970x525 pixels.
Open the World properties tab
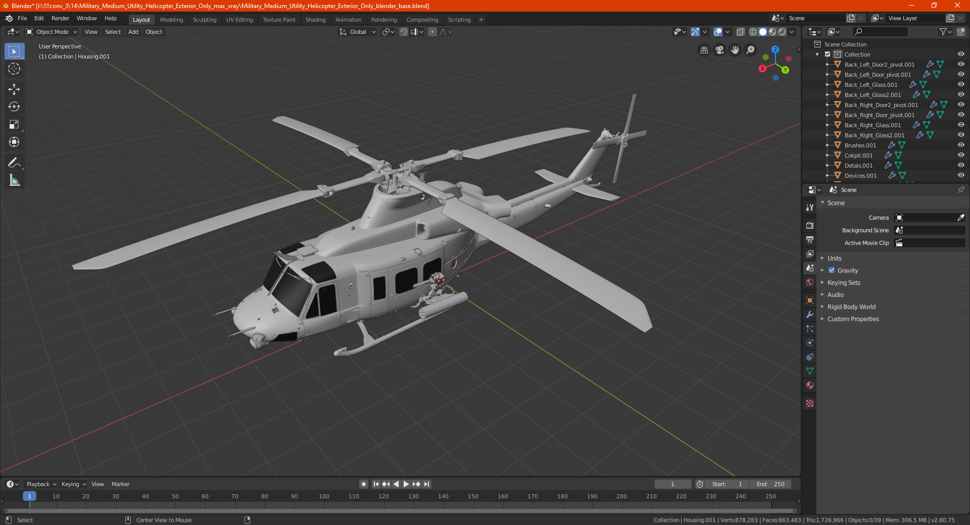point(810,282)
